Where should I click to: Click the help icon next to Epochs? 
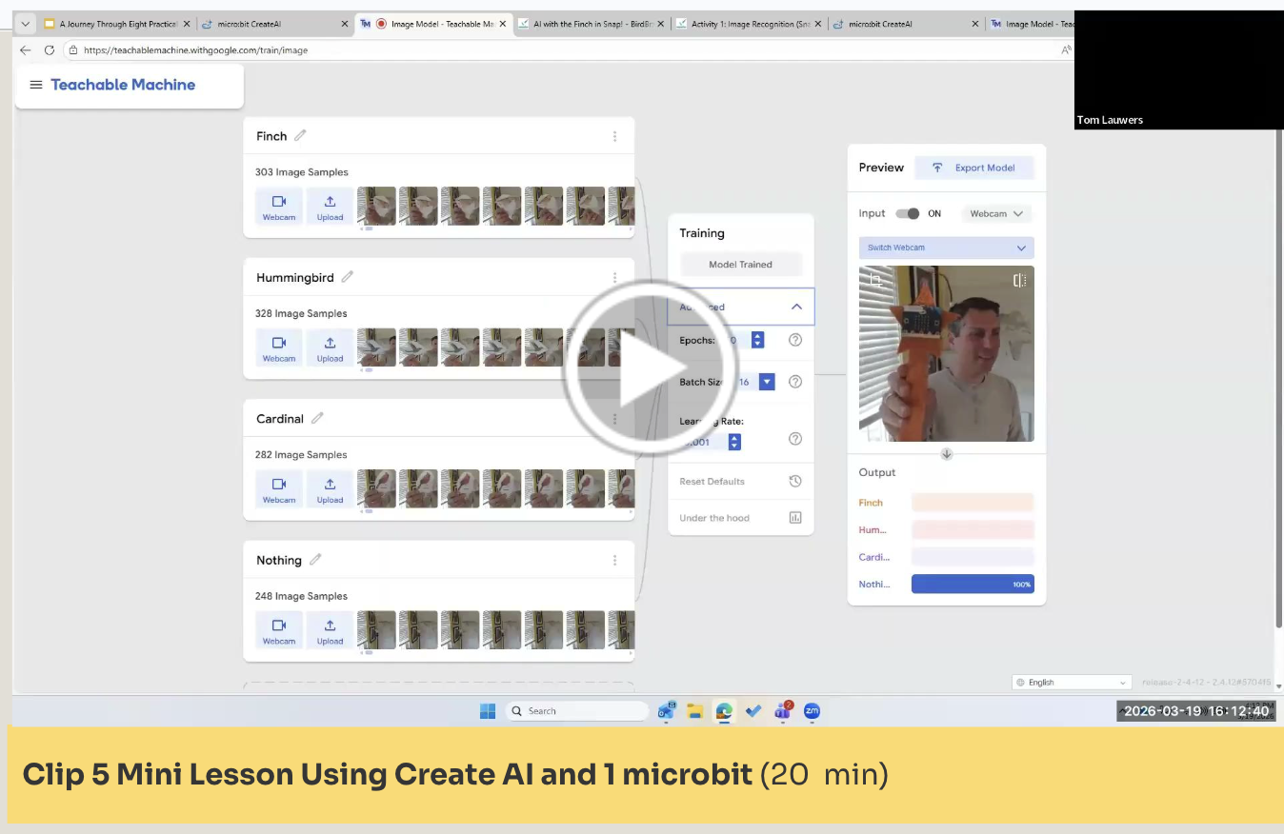[x=795, y=340]
